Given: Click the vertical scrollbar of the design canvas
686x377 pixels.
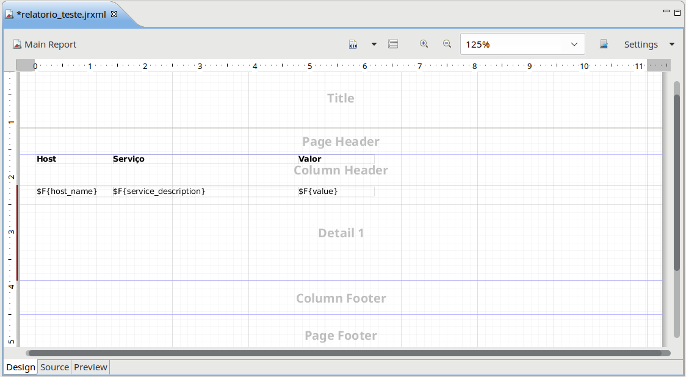Looking at the screenshot, I should [x=676, y=183].
